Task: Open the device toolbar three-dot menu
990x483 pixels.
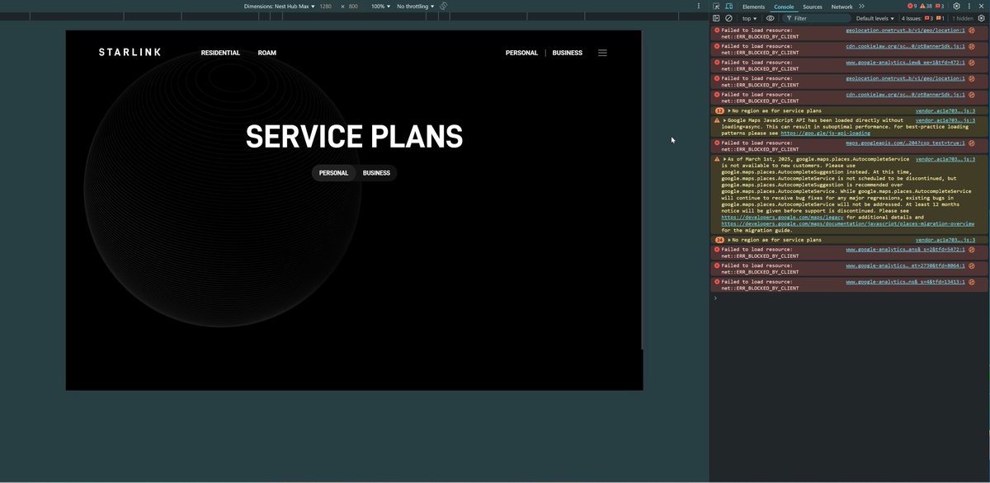Action: click(x=698, y=6)
